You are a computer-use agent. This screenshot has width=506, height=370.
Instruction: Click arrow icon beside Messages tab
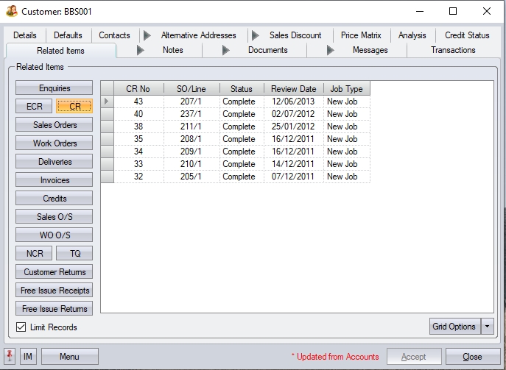[x=331, y=50]
